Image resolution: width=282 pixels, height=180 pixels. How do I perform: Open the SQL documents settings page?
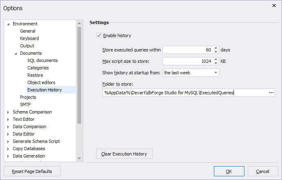42,60
